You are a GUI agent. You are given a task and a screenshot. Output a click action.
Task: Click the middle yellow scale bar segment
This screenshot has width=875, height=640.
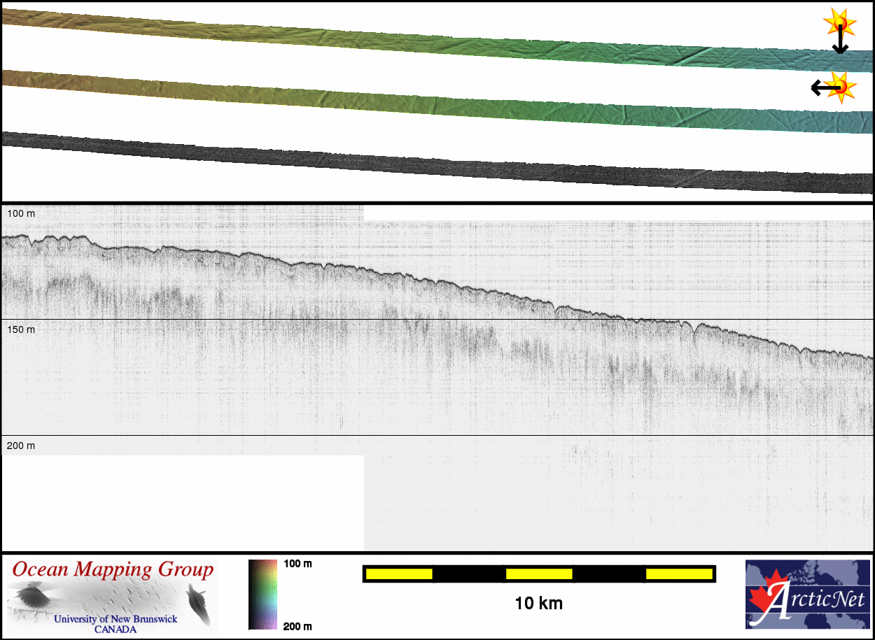[539, 574]
